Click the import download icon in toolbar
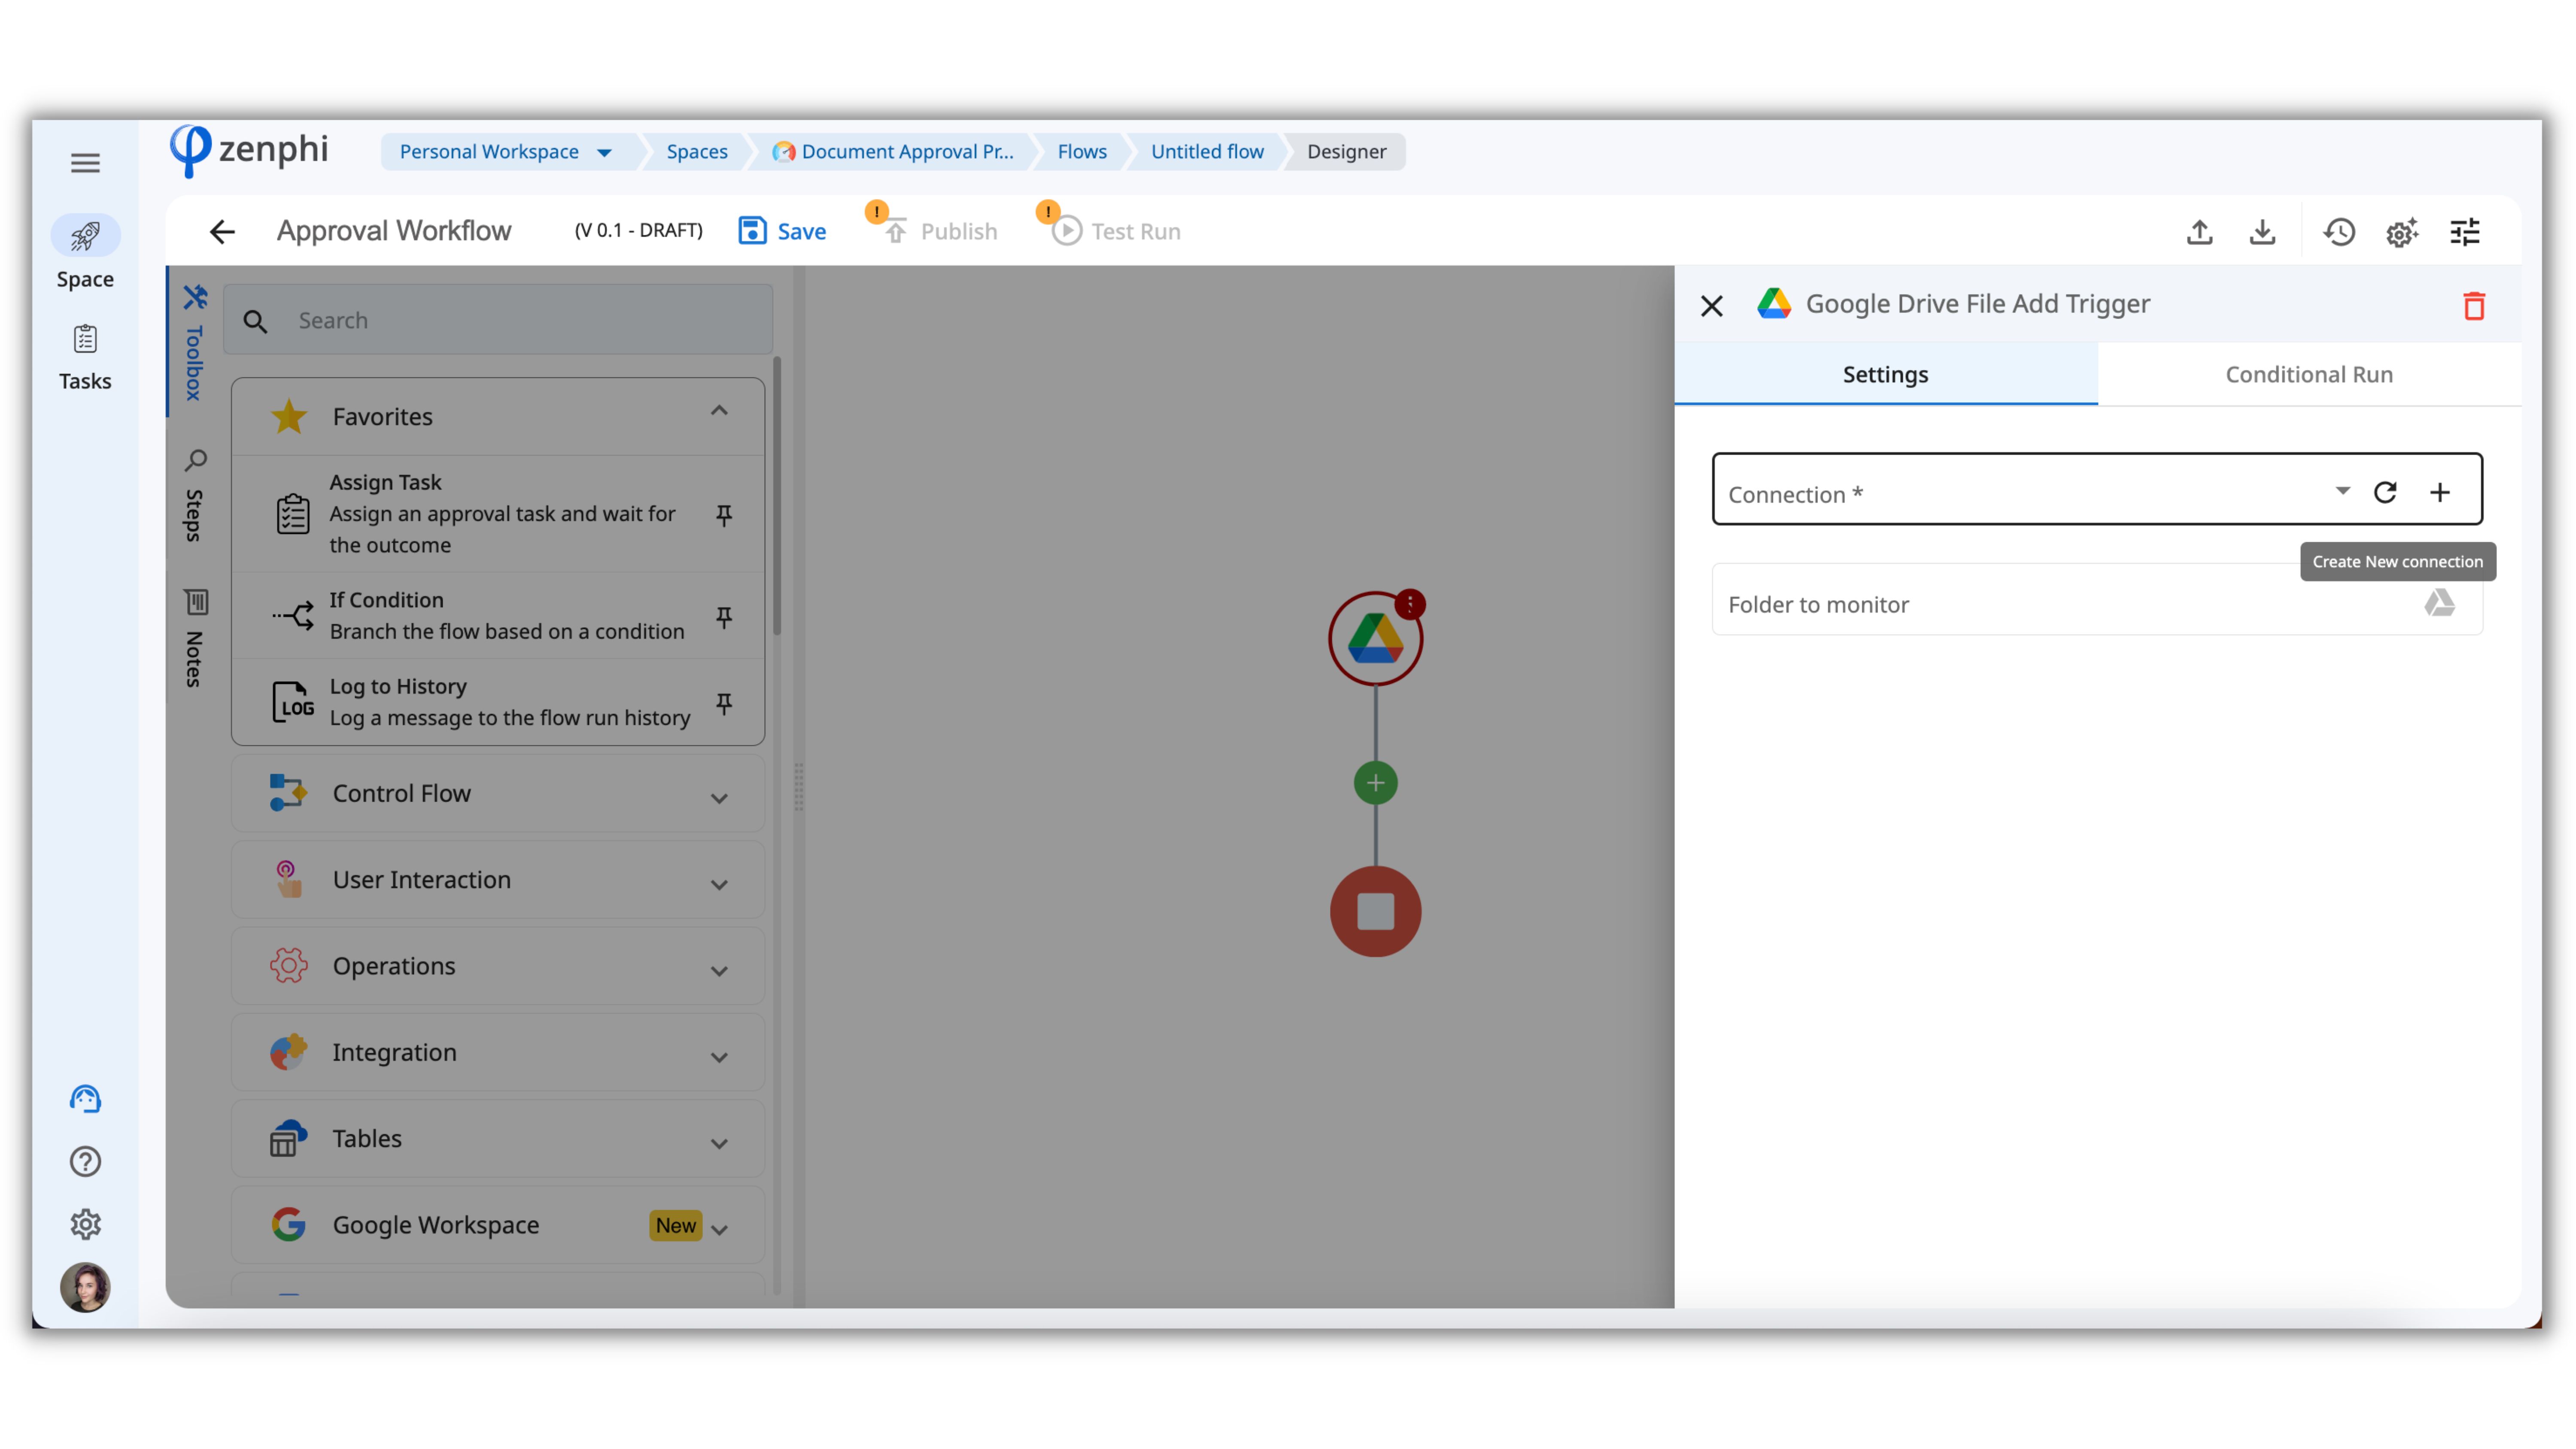The height and width of the screenshot is (1449, 2576). pyautogui.click(x=2262, y=232)
